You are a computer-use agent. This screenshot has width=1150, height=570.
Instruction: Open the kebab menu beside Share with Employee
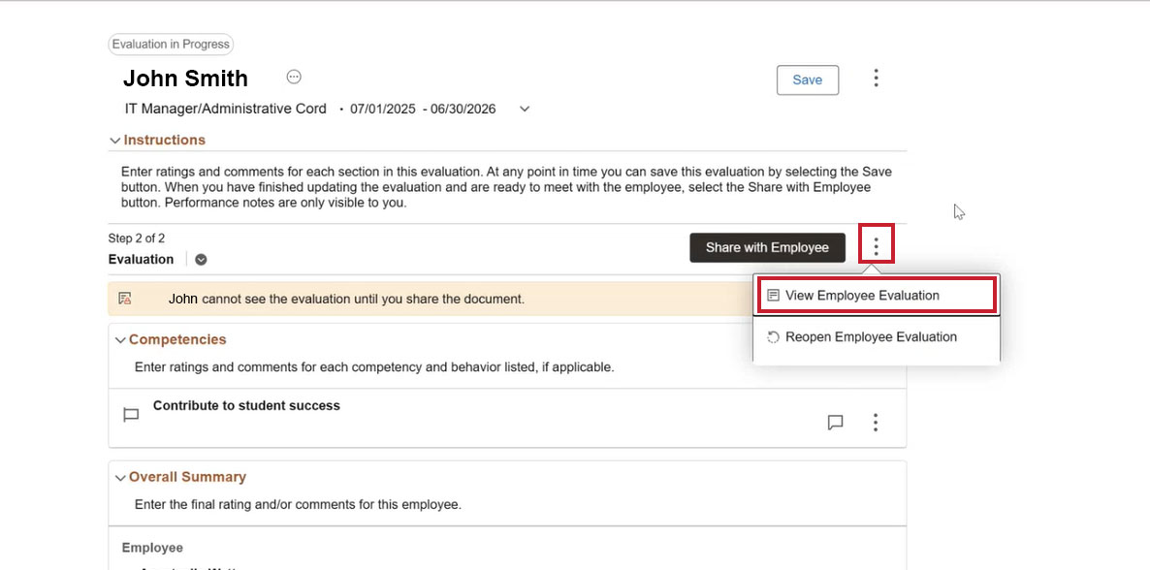tap(876, 246)
